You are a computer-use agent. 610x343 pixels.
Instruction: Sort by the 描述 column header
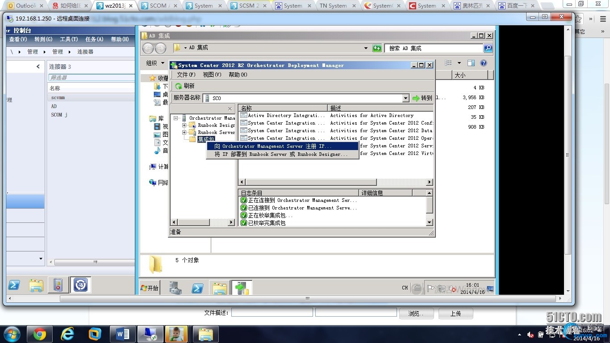click(x=380, y=108)
